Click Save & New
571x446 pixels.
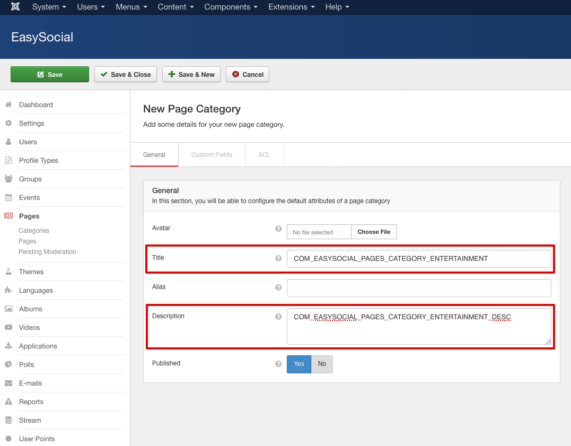(x=191, y=74)
